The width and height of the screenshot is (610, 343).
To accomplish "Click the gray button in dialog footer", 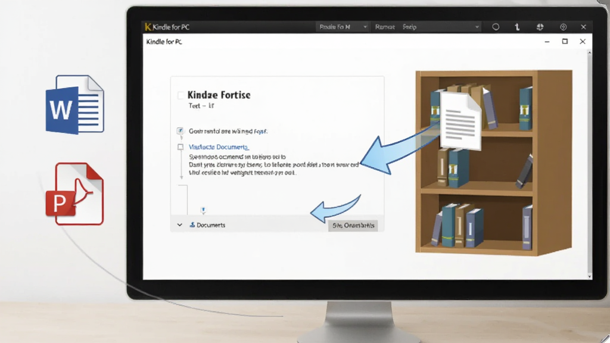I will [x=353, y=226].
